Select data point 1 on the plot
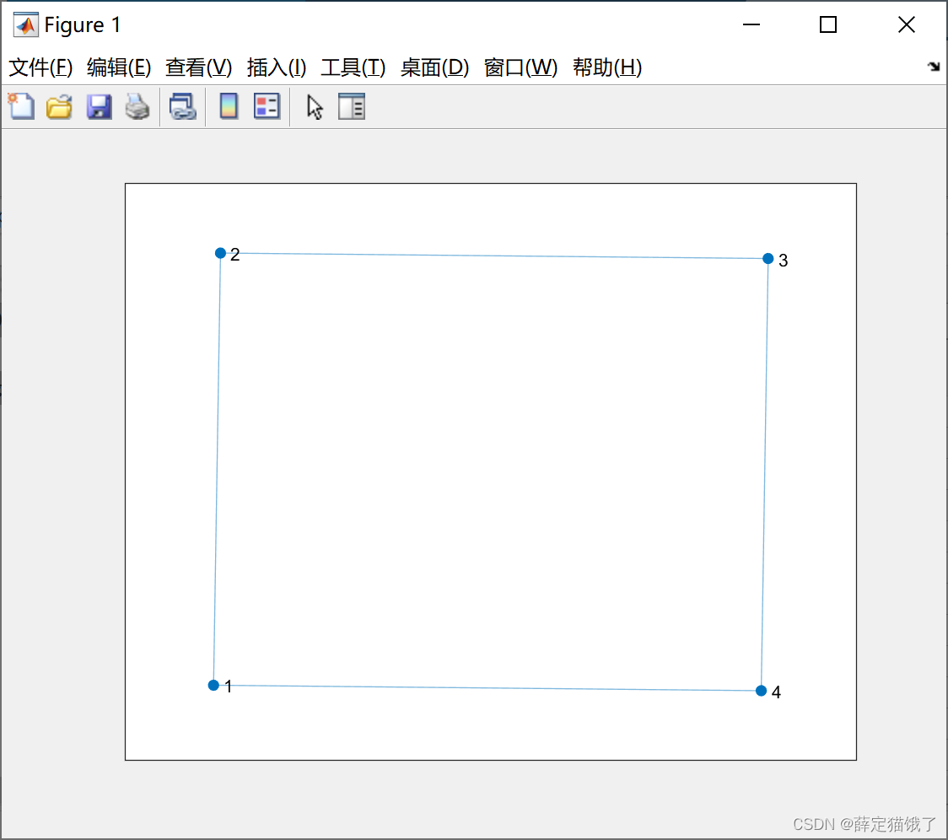Screen dimensions: 948x840 (x=213, y=685)
